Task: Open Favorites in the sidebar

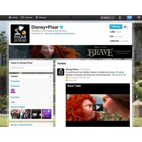Action: tap(31, 97)
